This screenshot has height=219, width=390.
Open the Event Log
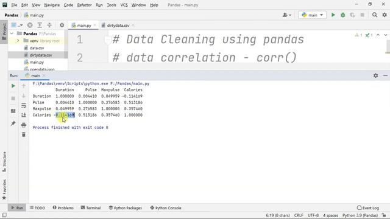point(368,208)
